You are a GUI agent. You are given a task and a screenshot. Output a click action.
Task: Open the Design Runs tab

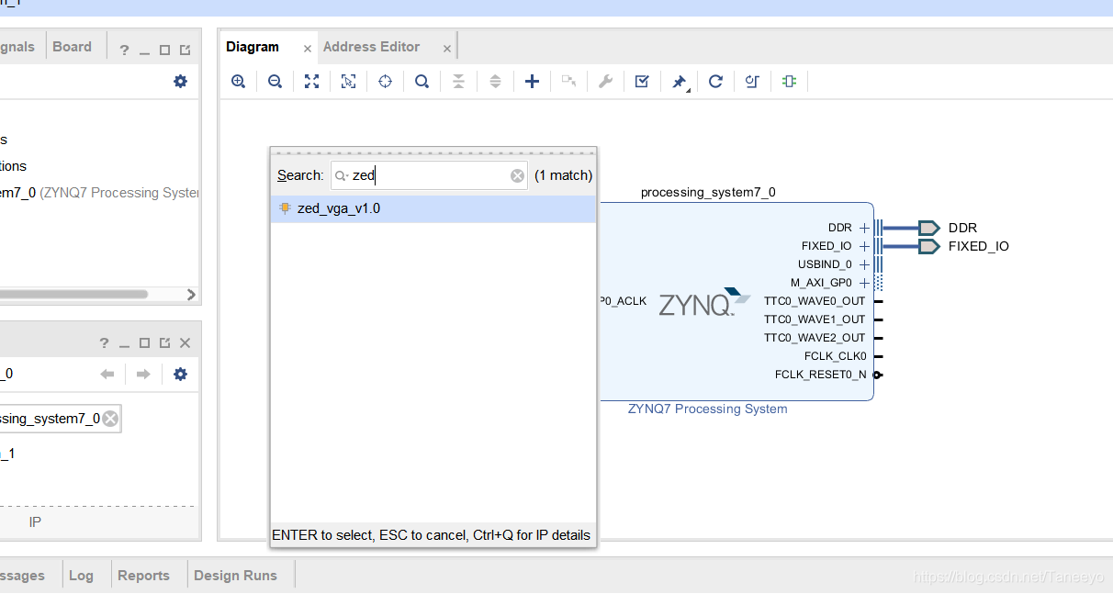(235, 575)
